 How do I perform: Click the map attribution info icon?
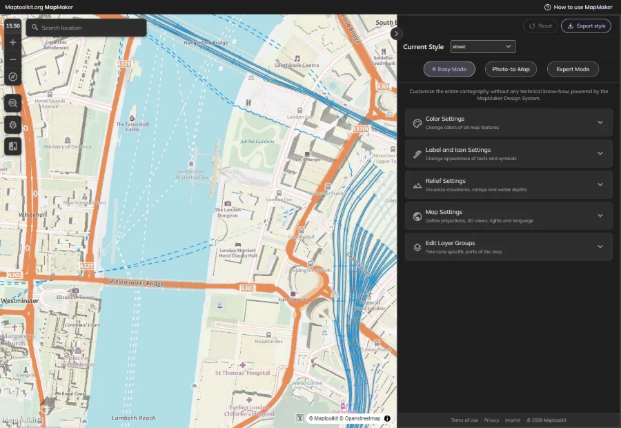(x=387, y=418)
